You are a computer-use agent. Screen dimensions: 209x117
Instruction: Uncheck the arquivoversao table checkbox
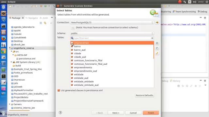72,43
